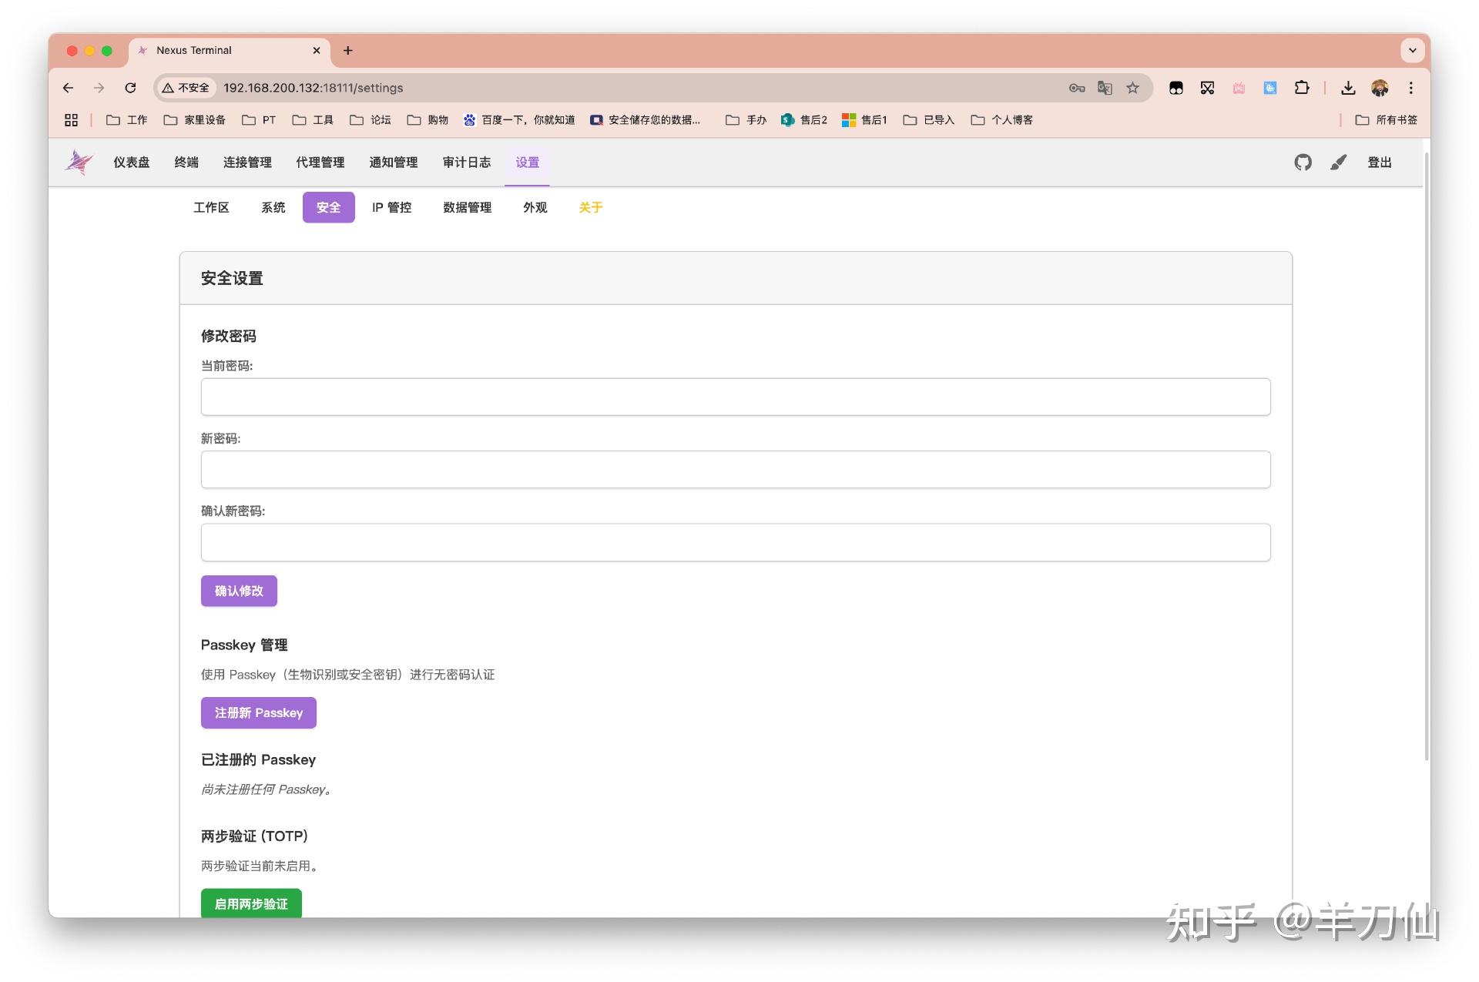The height and width of the screenshot is (982, 1479).
Task: Click the Downloads icon in the toolbar
Action: [1348, 88]
